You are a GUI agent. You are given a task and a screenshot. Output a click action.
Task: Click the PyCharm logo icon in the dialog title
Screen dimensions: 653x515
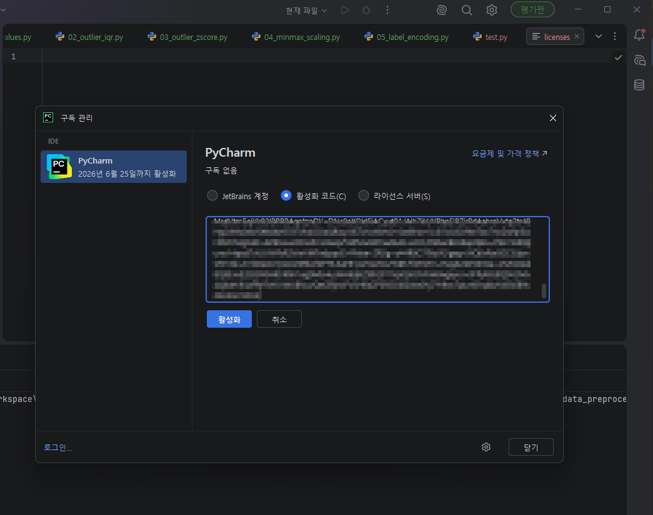pyautogui.click(x=48, y=118)
